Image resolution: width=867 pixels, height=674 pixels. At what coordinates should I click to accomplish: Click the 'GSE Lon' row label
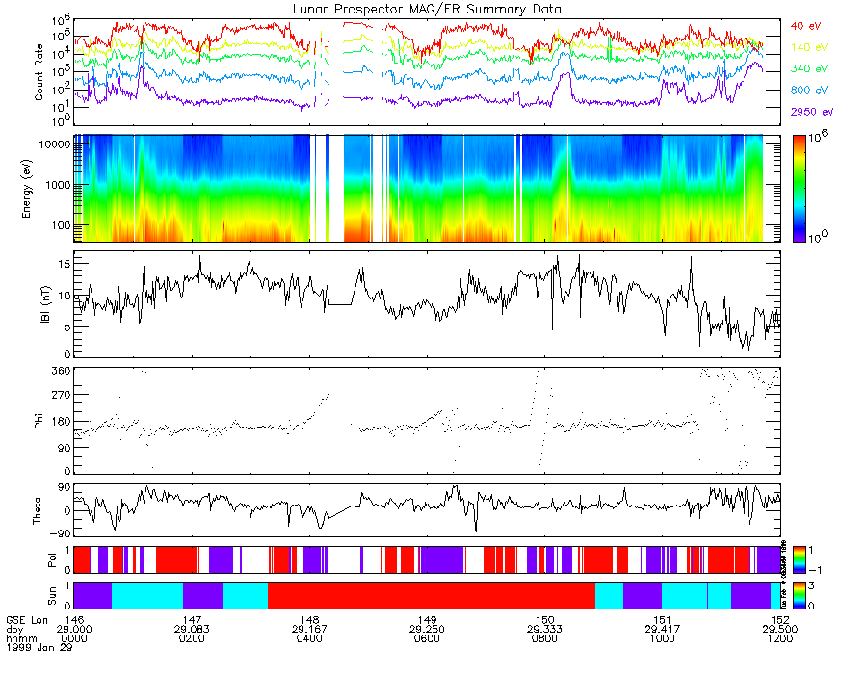27,620
